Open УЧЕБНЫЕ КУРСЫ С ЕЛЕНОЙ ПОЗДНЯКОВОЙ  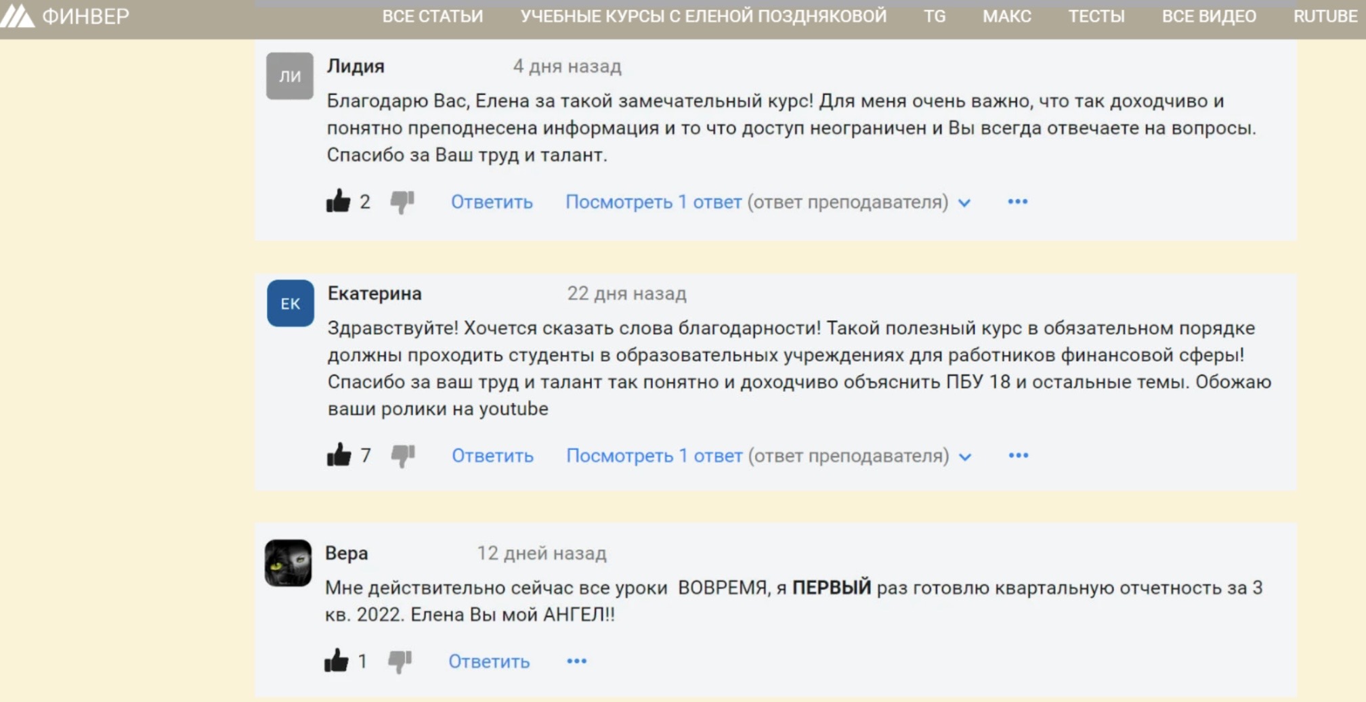click(x=703, y=16)
